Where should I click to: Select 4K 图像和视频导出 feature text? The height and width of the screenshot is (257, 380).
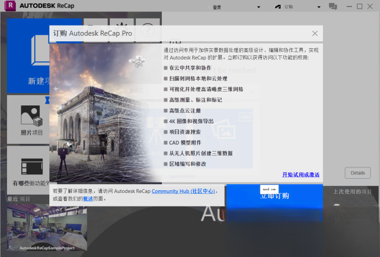coord(191,121)
